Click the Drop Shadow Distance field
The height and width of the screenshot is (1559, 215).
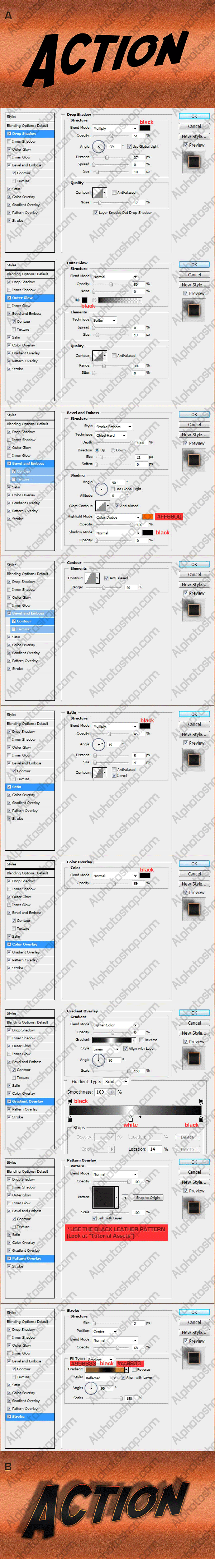[x=138, y=157]
